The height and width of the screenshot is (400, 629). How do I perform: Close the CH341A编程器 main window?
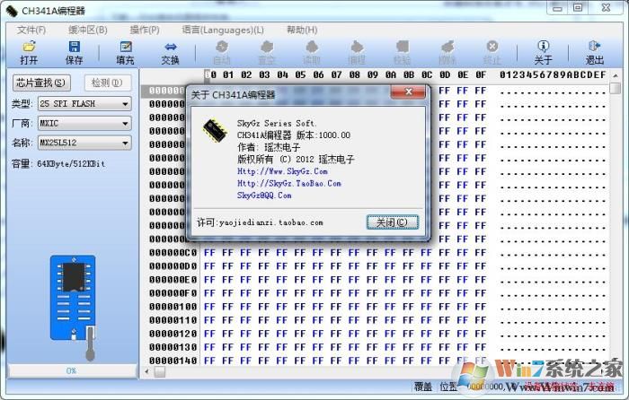pyautogui.click(x=607, y=7)
